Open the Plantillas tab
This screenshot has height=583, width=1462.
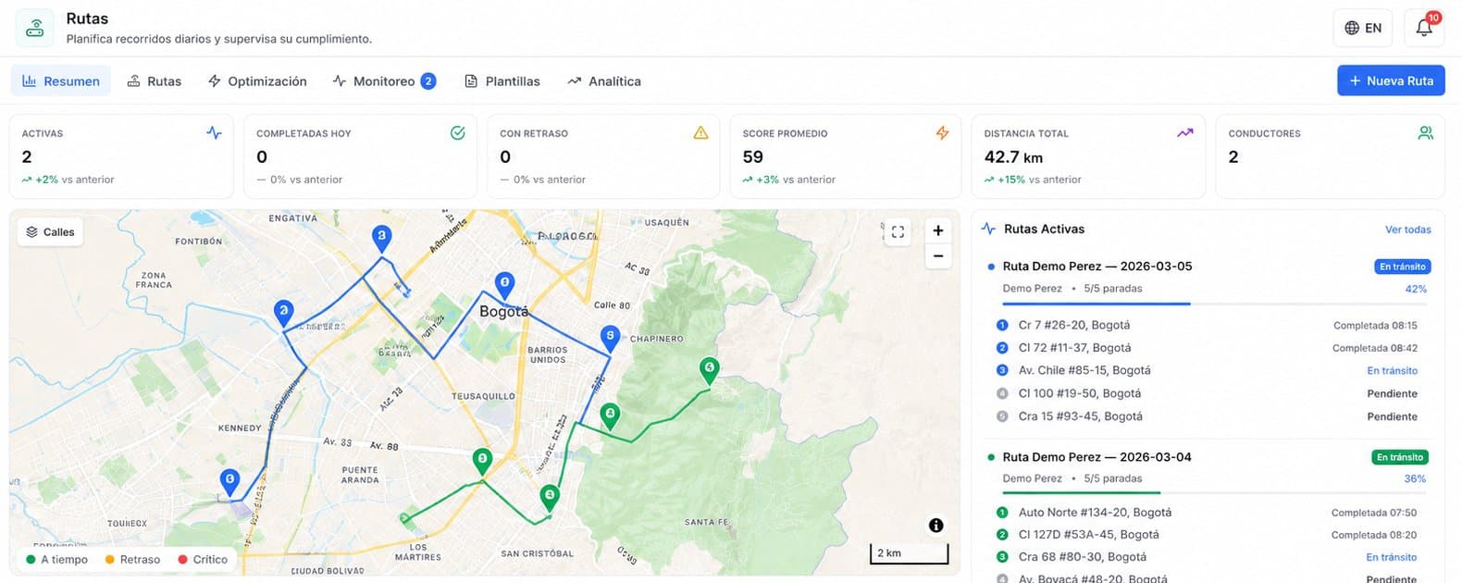pos(502,81)
